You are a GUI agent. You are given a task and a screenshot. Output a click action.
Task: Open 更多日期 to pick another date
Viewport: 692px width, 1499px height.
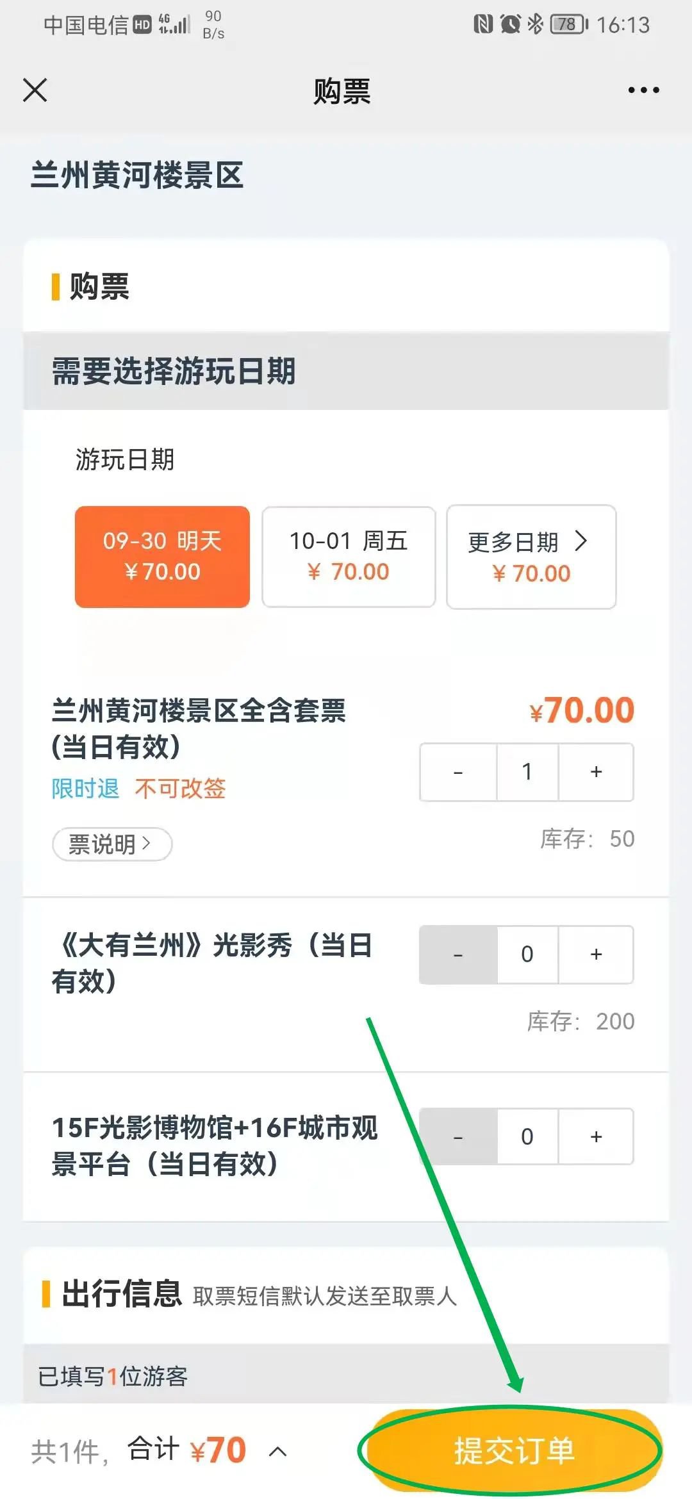[x=531, y=556]
